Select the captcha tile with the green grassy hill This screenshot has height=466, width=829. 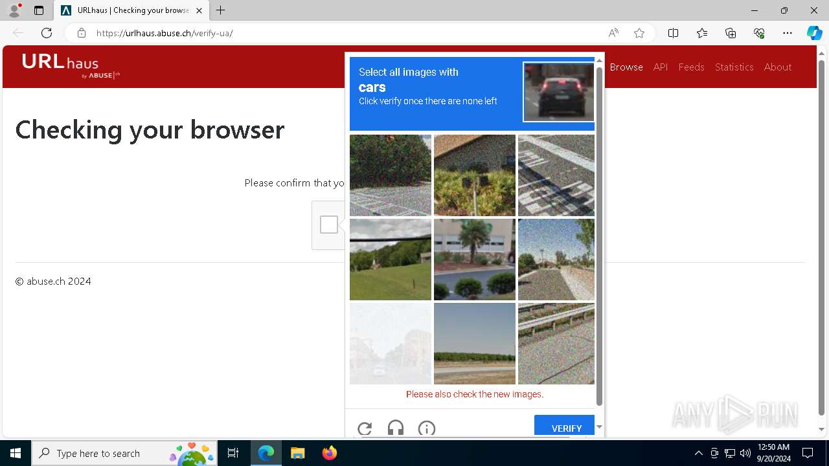point(391,260)
